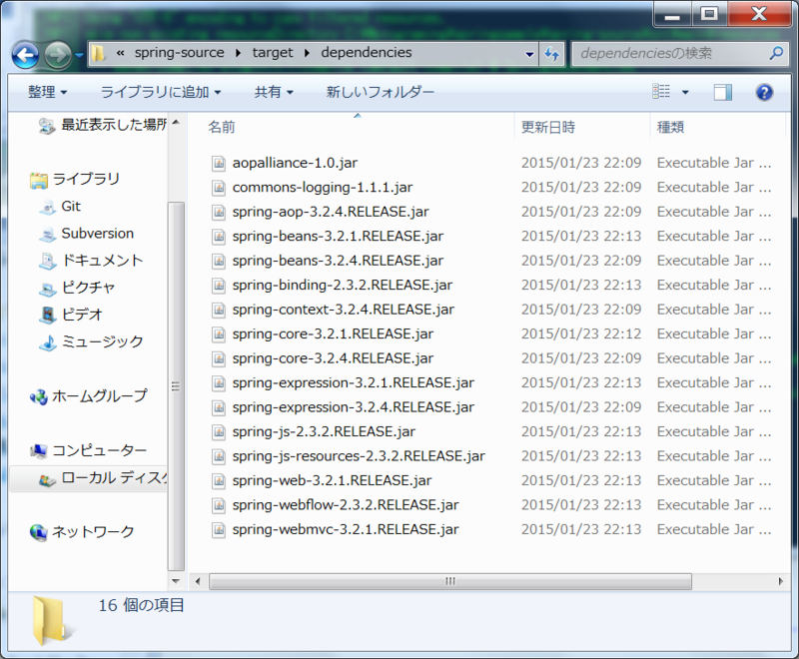Select file name spring-context-3.2.4.RELEASE.jar

(x=344, y=310)
